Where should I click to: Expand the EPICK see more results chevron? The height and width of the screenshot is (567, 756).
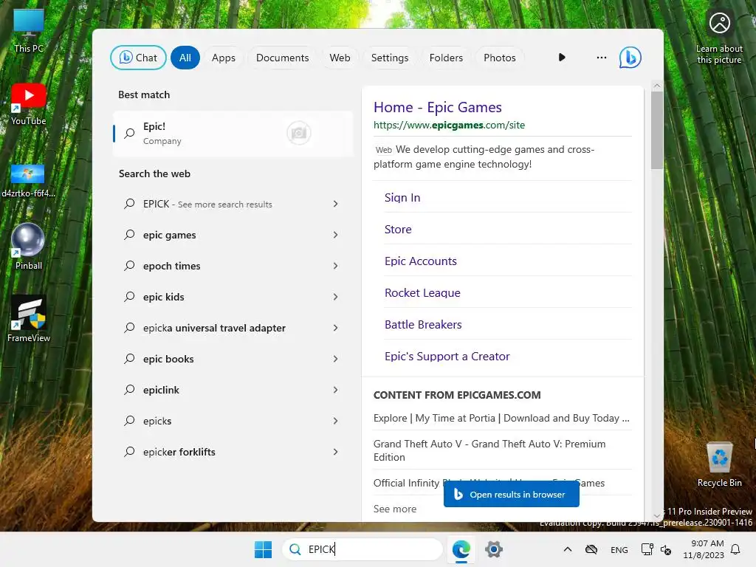[336, 204]
